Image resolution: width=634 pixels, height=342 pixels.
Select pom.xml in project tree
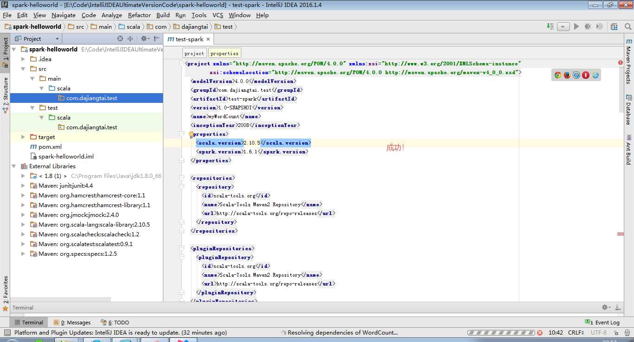[x=50, y=146]
